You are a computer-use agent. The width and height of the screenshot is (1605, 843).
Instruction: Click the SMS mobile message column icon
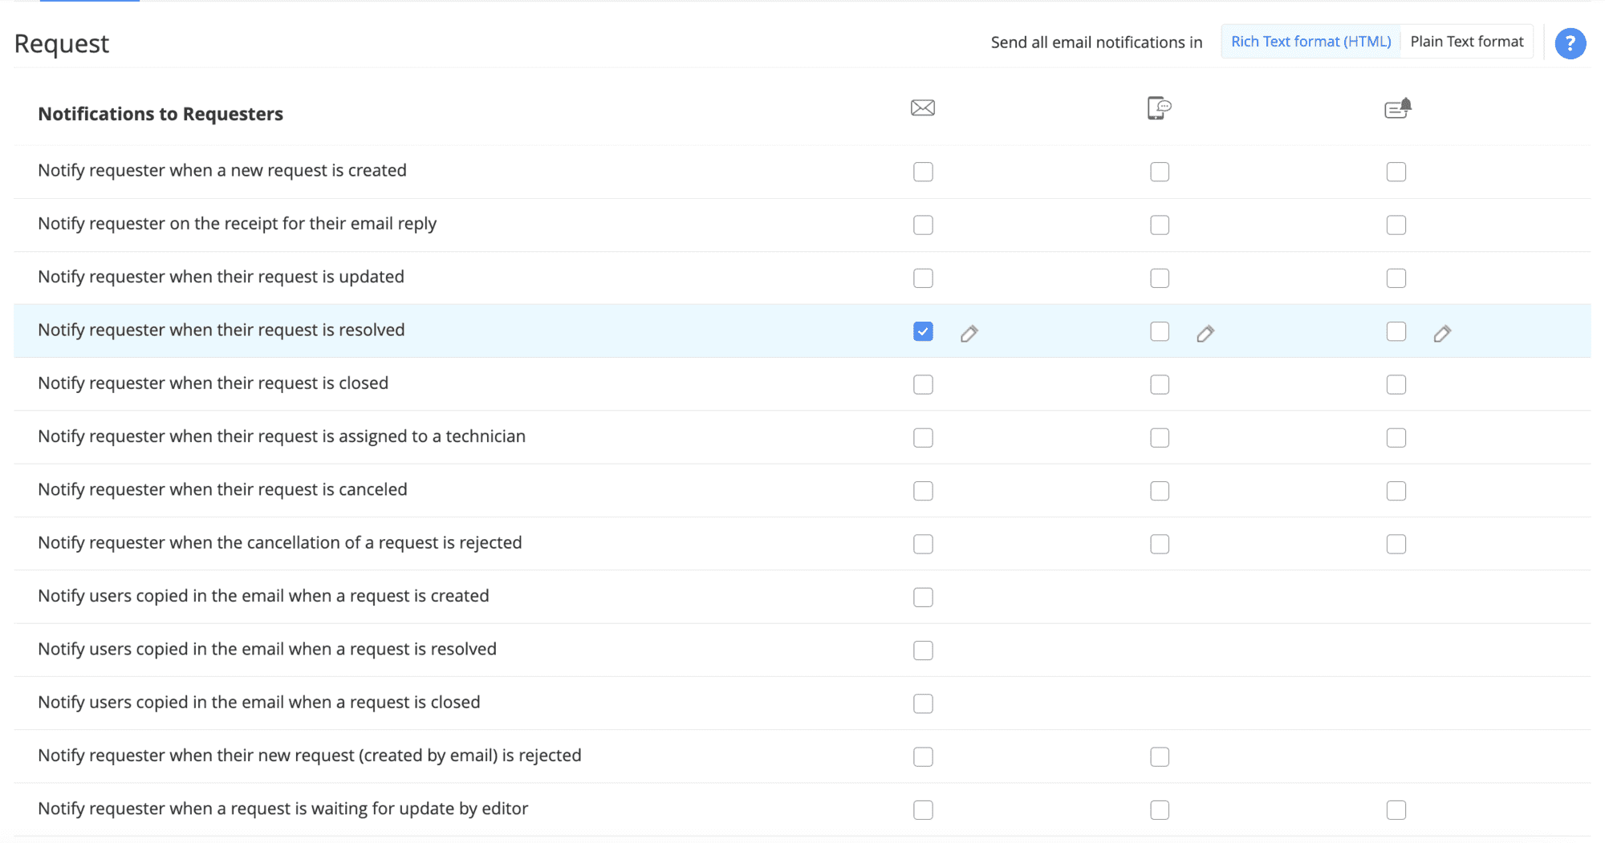click(x=1159, y=107)
